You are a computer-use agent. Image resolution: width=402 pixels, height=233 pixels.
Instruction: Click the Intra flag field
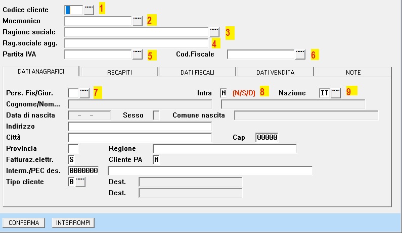click(224, 93)
